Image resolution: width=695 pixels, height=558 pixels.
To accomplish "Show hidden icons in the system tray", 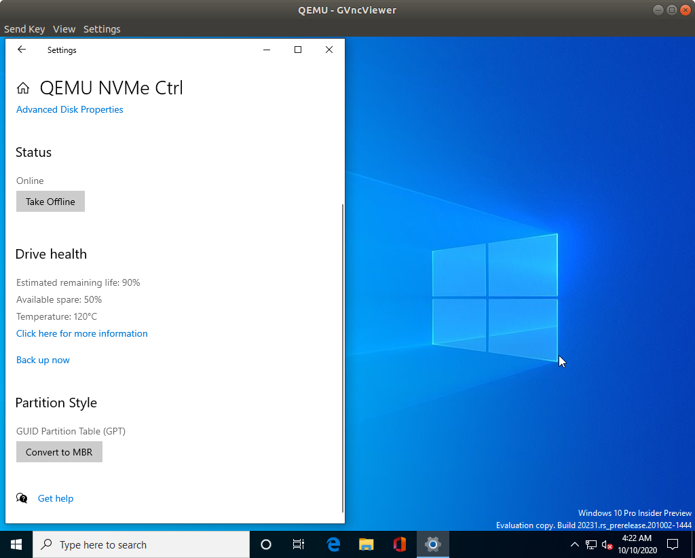I will click(574, 544).
